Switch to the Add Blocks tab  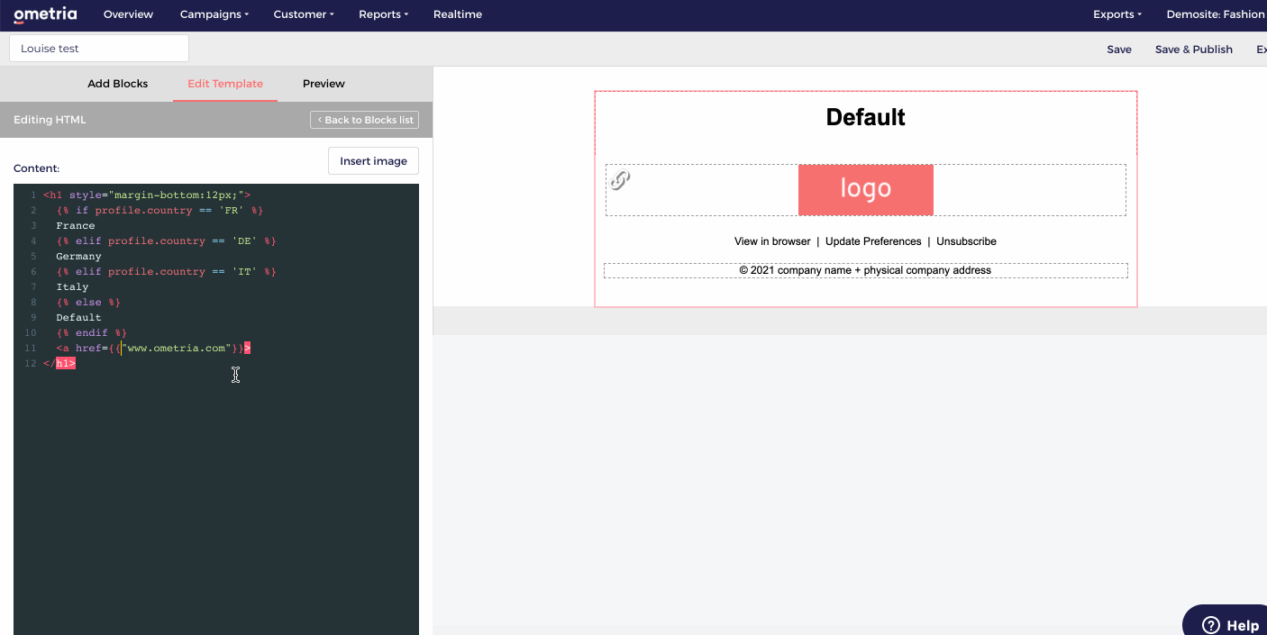click(118, 84)
